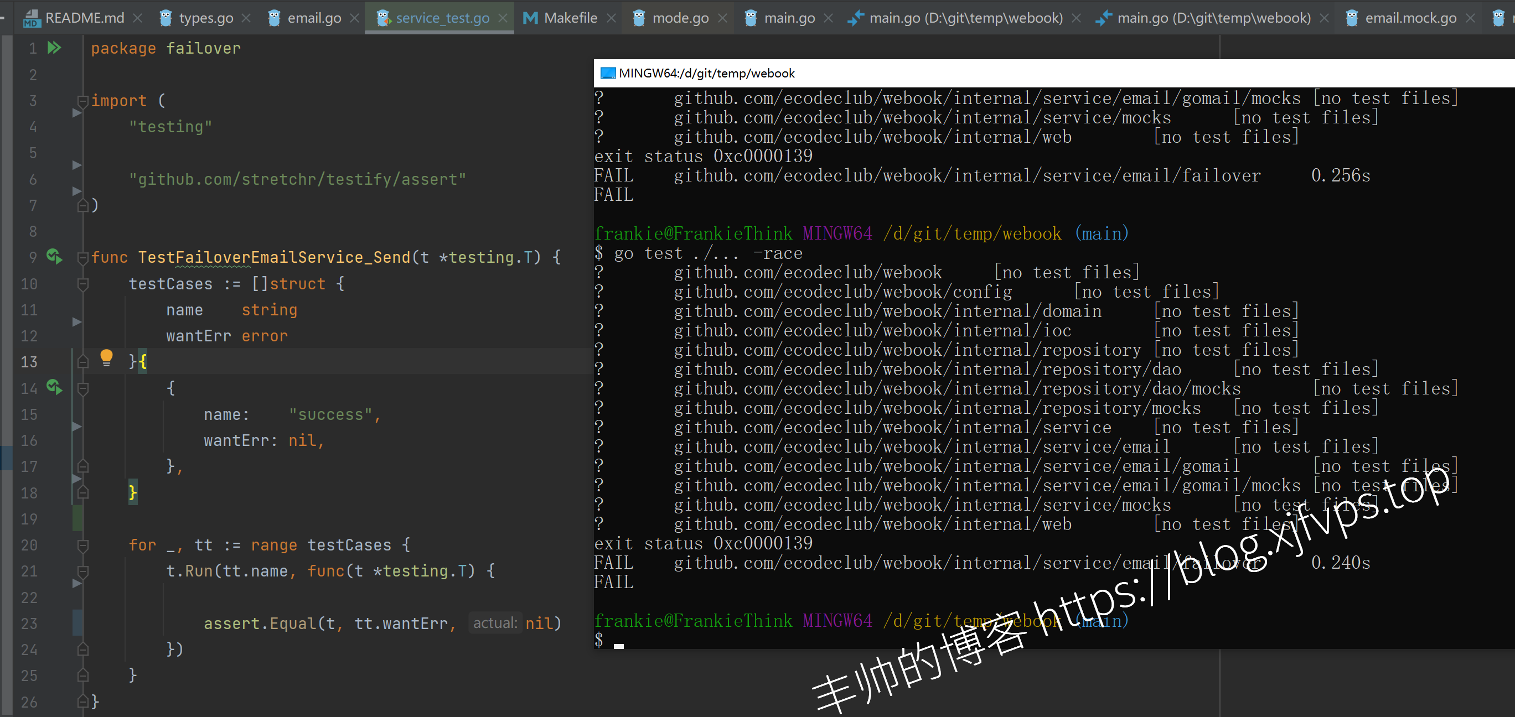Click 'exit status 0xc0000139' in bottom terminal output

704,544
